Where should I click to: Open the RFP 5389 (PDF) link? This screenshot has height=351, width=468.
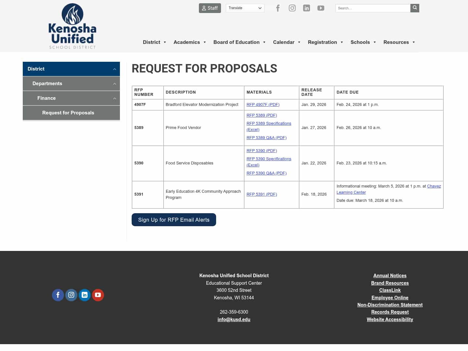point(262,115)
